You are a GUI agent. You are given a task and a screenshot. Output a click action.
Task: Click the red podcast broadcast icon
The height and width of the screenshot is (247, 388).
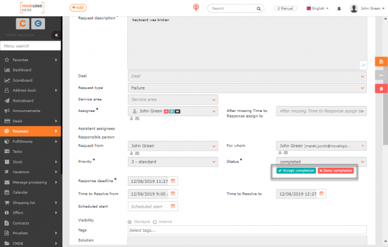click(196, 7)
